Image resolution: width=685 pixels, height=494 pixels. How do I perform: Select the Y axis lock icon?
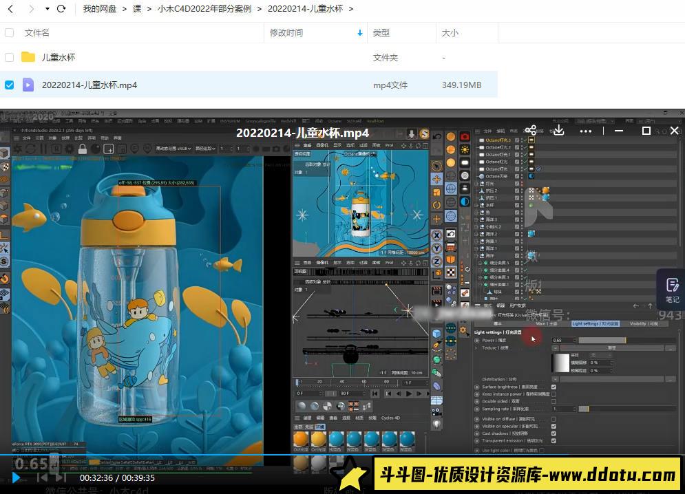tap(436, 248)
